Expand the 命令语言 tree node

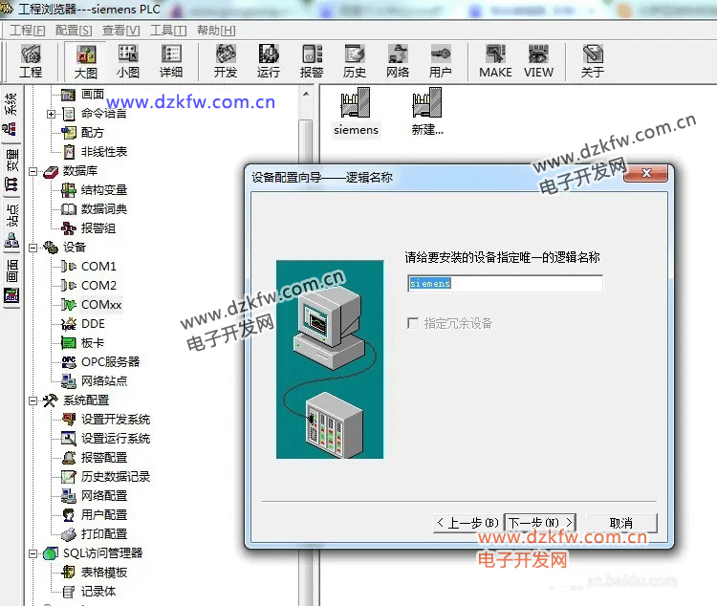pos(51,114)
